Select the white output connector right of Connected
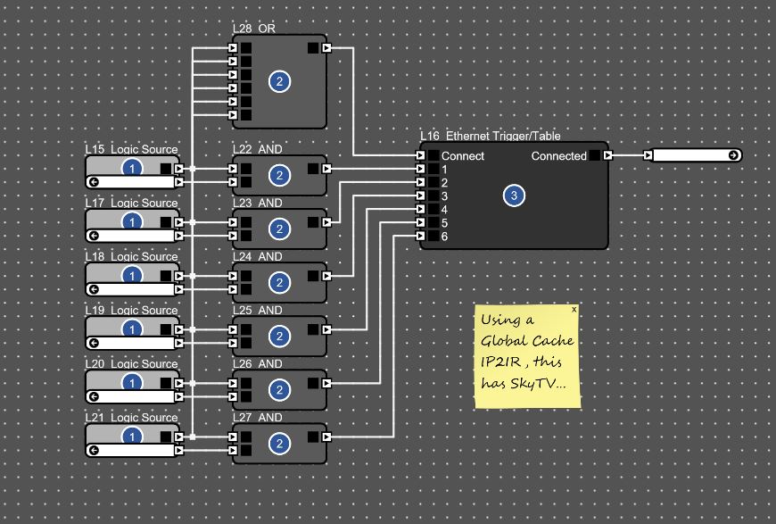Screen dimensions: 776x524 (692, 155)
